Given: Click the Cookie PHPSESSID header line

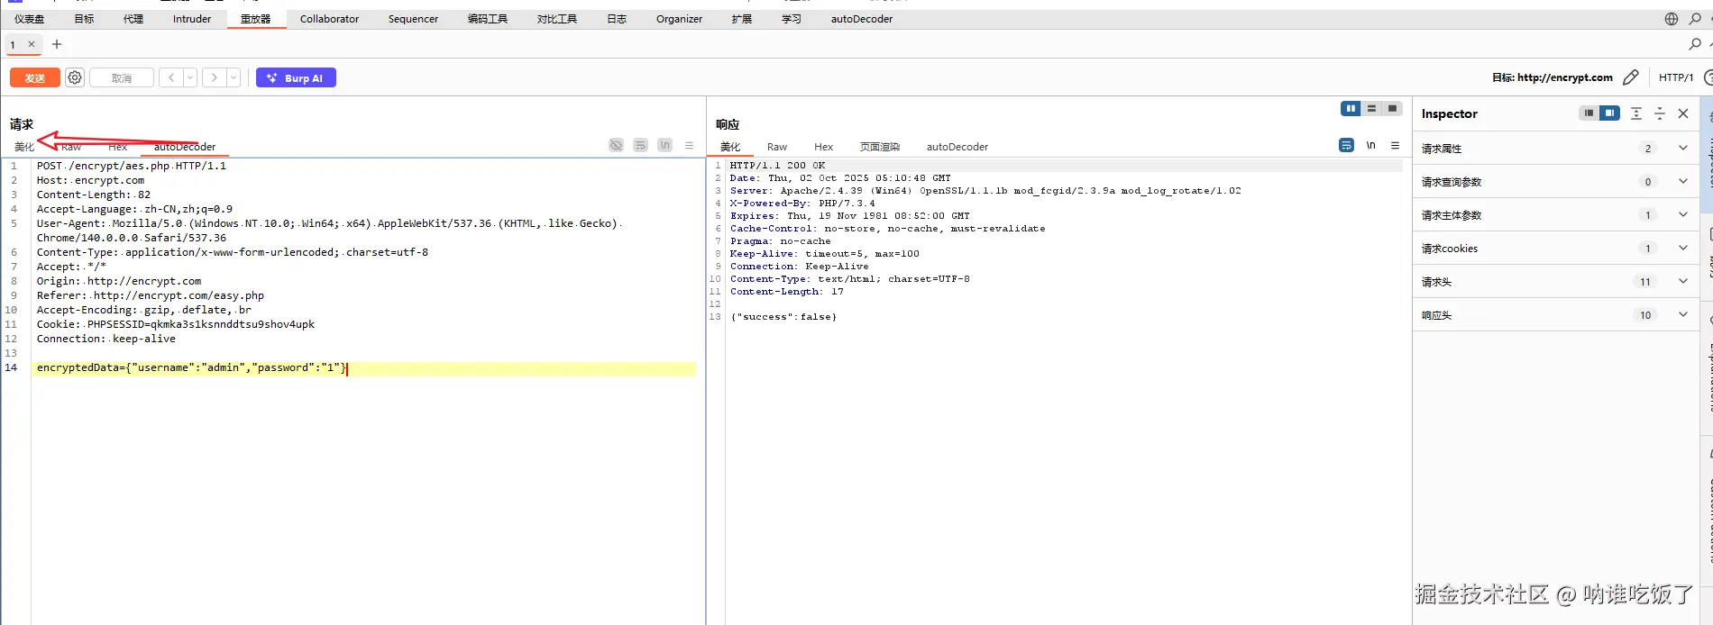Looking at the screenshot, I should [x=176, y=324].
